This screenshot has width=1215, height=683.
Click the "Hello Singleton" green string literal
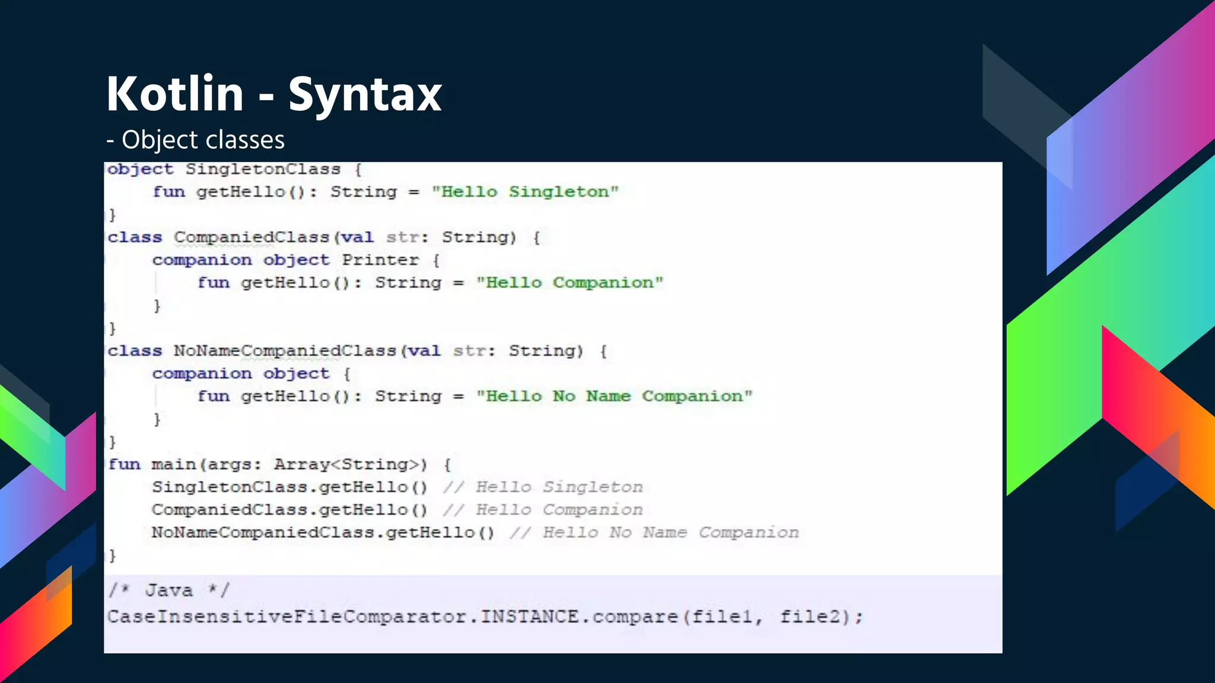click(525, 192)
